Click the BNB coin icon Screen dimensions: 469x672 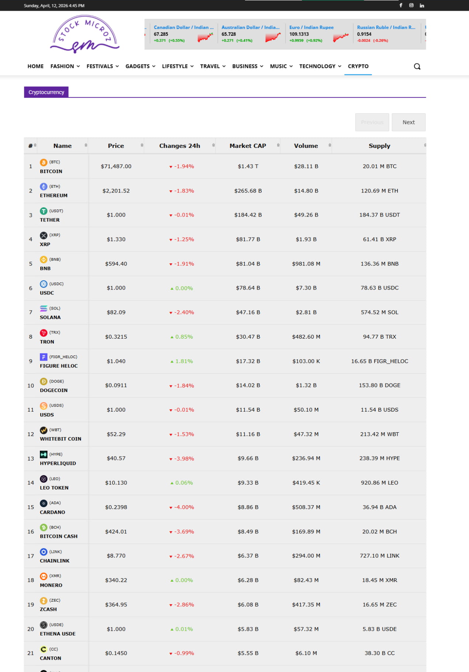(44, 260)
